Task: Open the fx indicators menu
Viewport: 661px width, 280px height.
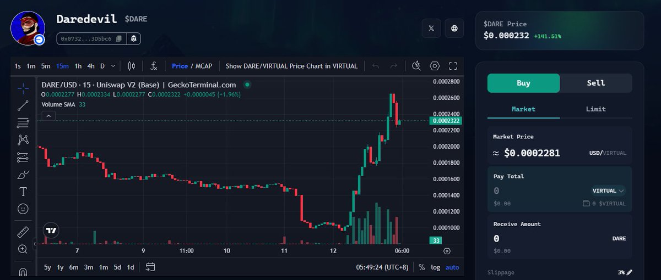Action: tap(154, 66)
